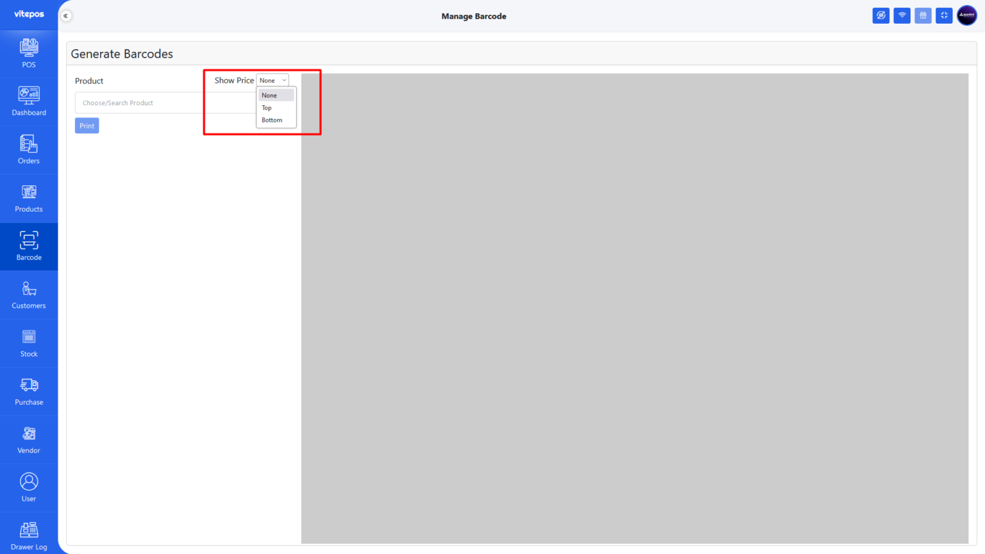The height and width of the screenshot is (554, 985).
Task: Collapse the sidebar with double-chevron icon
Action: pos(65,16)
